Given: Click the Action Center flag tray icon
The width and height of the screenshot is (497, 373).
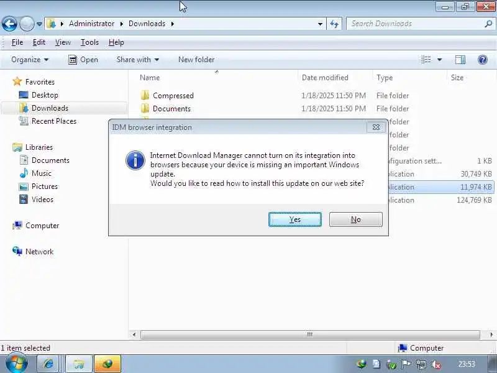Looking at the screenshot, I should 406,364.
